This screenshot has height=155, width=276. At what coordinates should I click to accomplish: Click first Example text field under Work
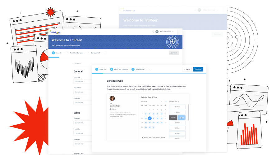[82, 123]
